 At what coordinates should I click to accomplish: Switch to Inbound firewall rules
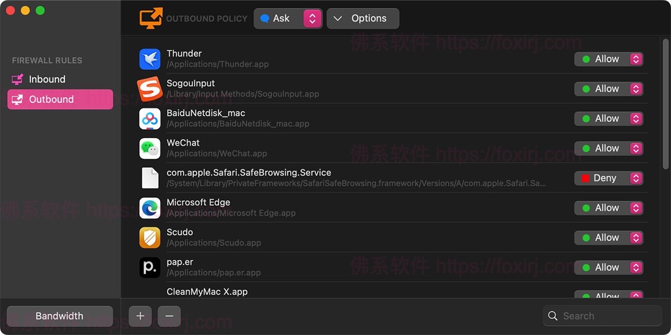pyautogui.click(x=47, y=79)
